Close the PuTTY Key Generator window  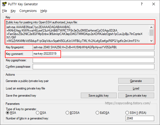[154, 4]
